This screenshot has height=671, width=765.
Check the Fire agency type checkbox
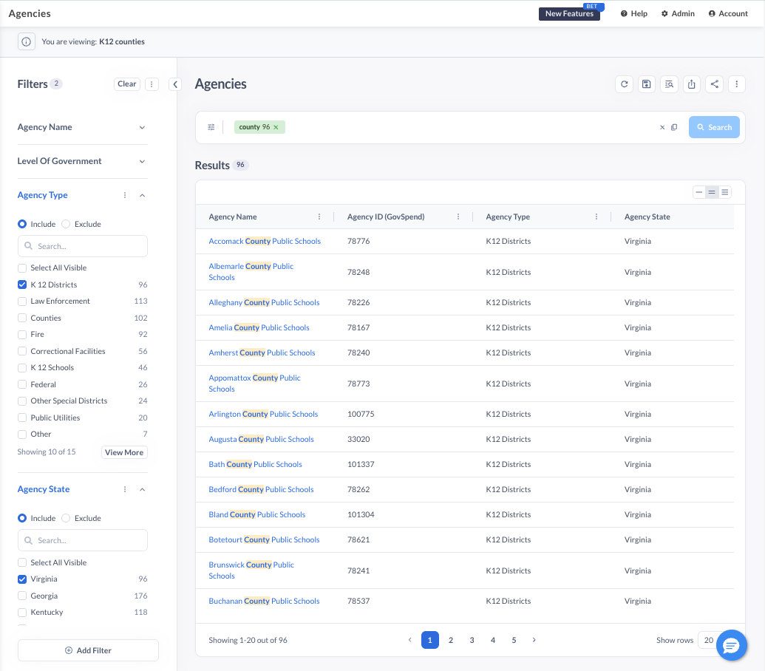(x=22, y=335)
